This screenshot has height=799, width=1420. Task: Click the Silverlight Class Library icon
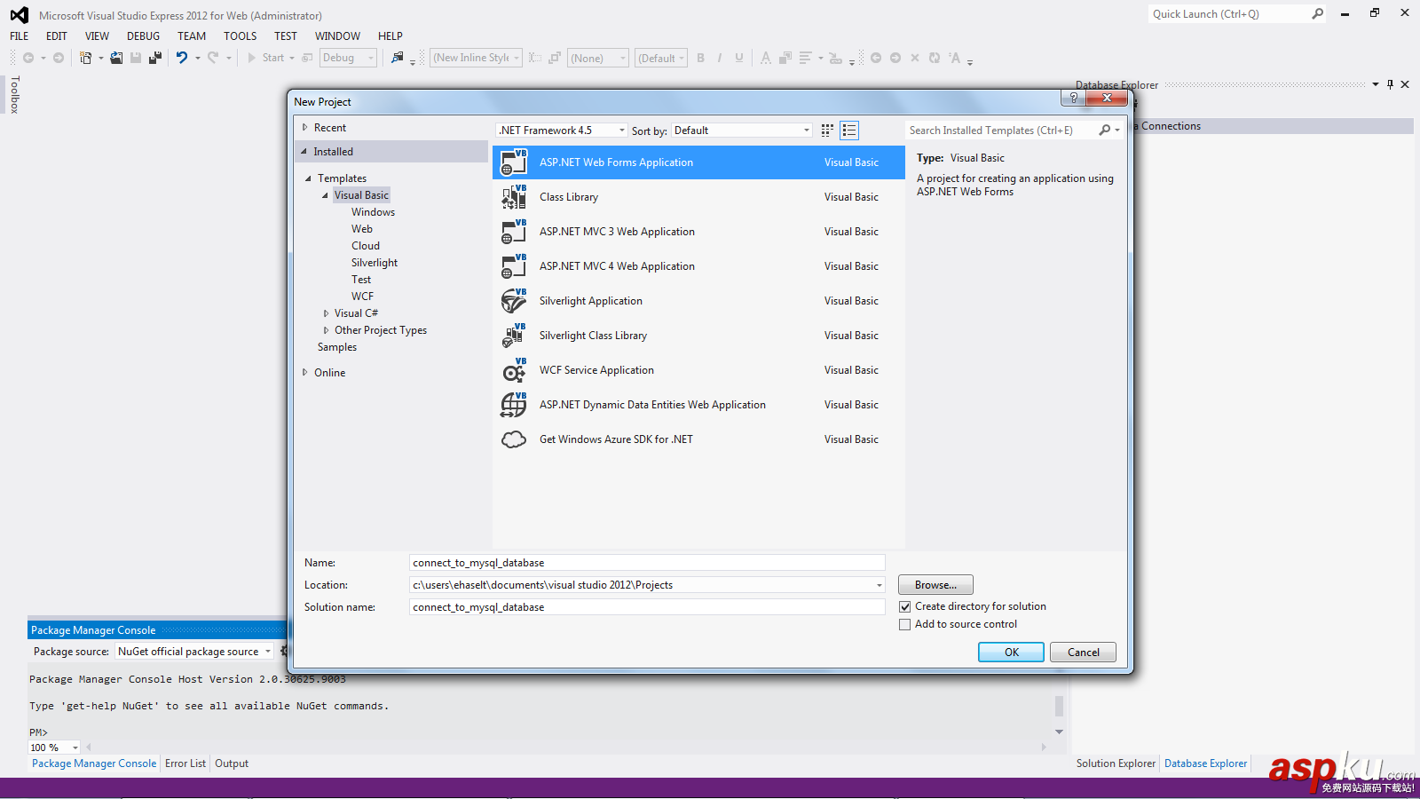[514, 336]
